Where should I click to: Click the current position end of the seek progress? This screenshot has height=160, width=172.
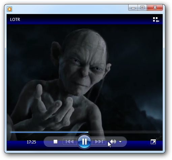[x=88, y=132]
